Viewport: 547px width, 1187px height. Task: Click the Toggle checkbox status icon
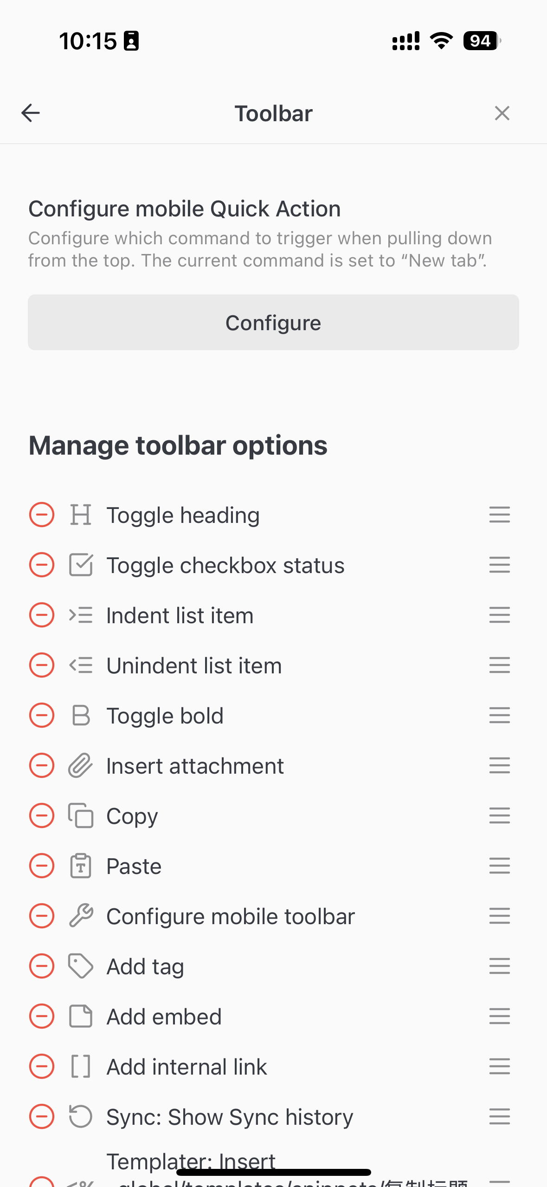click(80, 565)
